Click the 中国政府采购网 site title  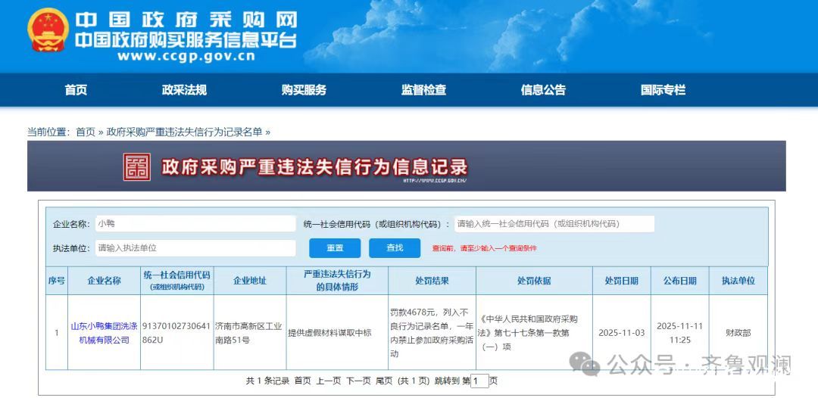coord(186,19)
